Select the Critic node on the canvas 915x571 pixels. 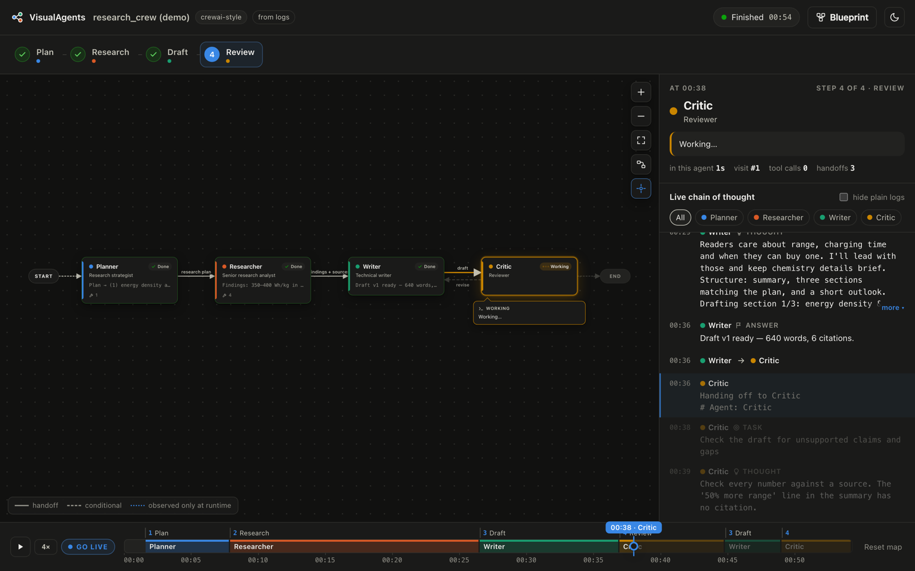pos(530,276)
